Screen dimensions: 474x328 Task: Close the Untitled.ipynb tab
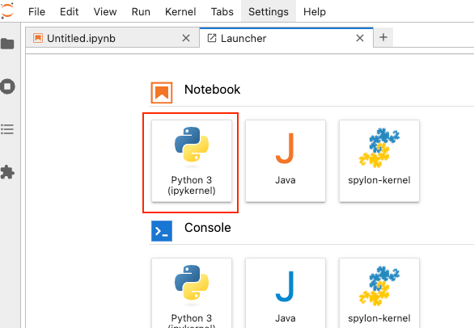coord(186,38)
